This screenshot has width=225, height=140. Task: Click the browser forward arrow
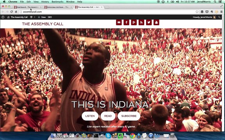click(7, 12)
